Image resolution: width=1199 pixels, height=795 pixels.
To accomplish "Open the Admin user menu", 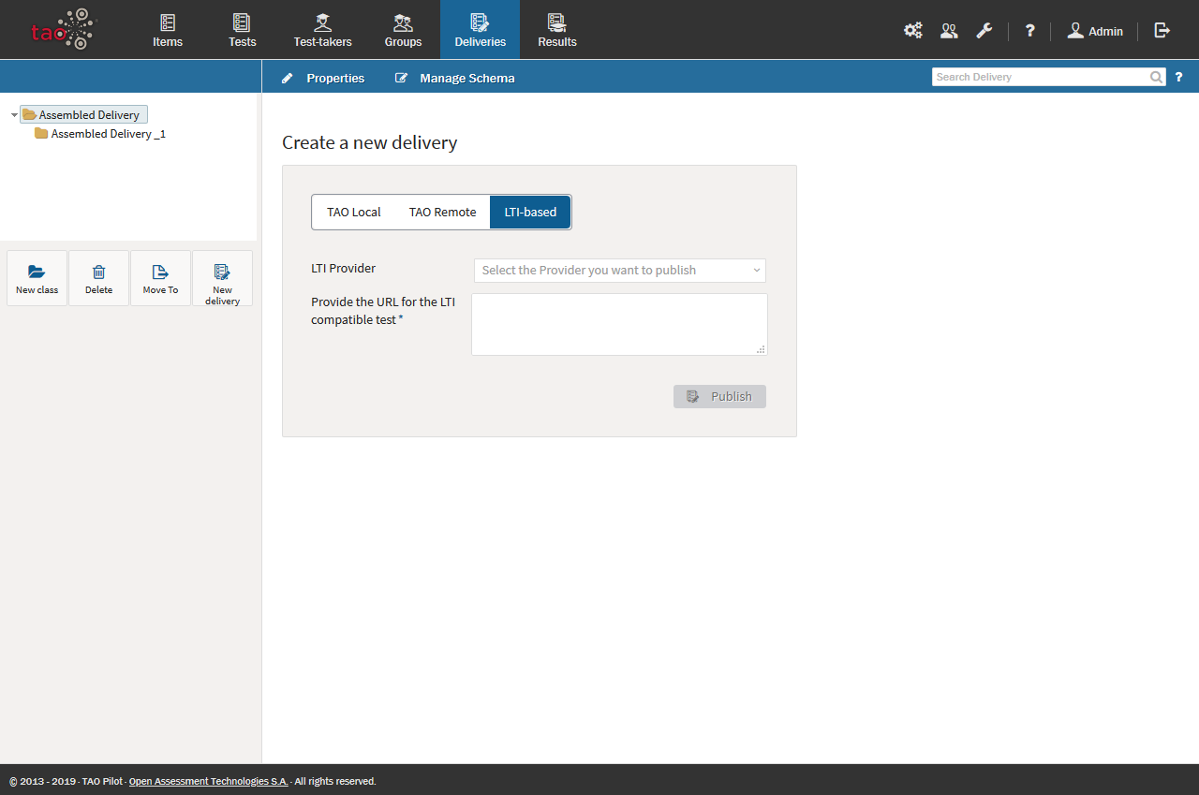I will pyautogui.click(x=1095, y=31).
